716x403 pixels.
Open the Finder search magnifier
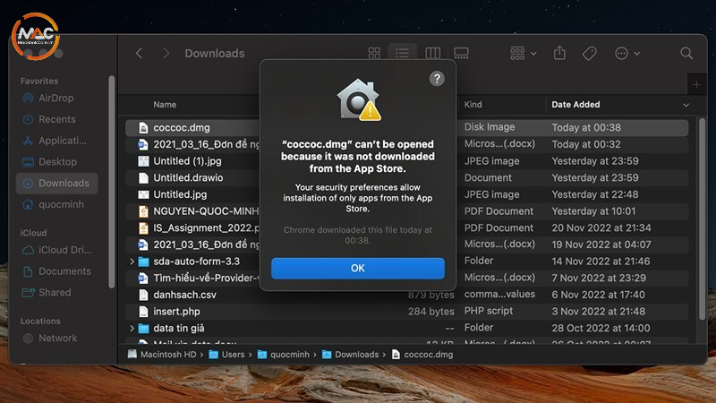(x=686, y=54)
